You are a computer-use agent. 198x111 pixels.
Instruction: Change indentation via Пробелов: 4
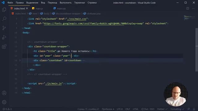click(108, 109)
